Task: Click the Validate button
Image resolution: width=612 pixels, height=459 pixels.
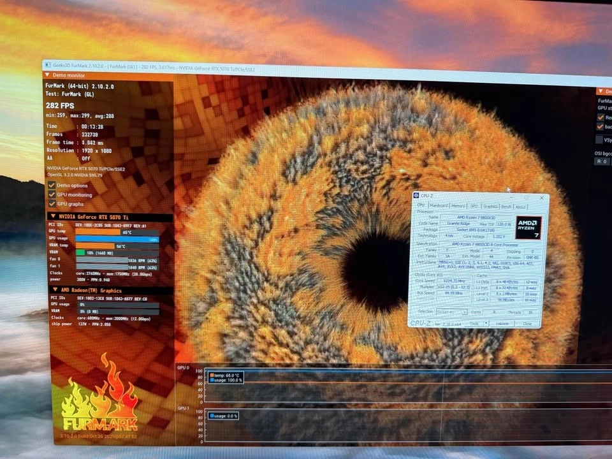Action: pos(503,324)
